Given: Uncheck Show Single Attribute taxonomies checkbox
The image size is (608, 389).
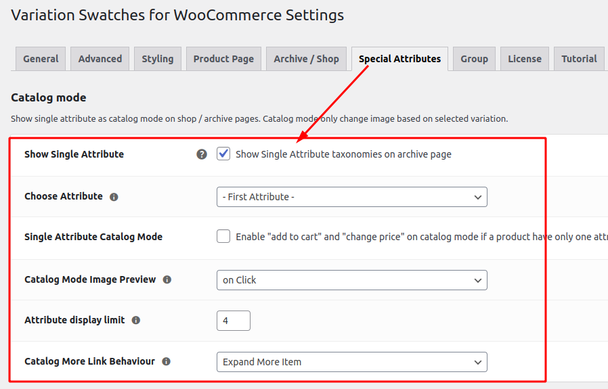Looking at the screenshot, I should click(223, 154).
